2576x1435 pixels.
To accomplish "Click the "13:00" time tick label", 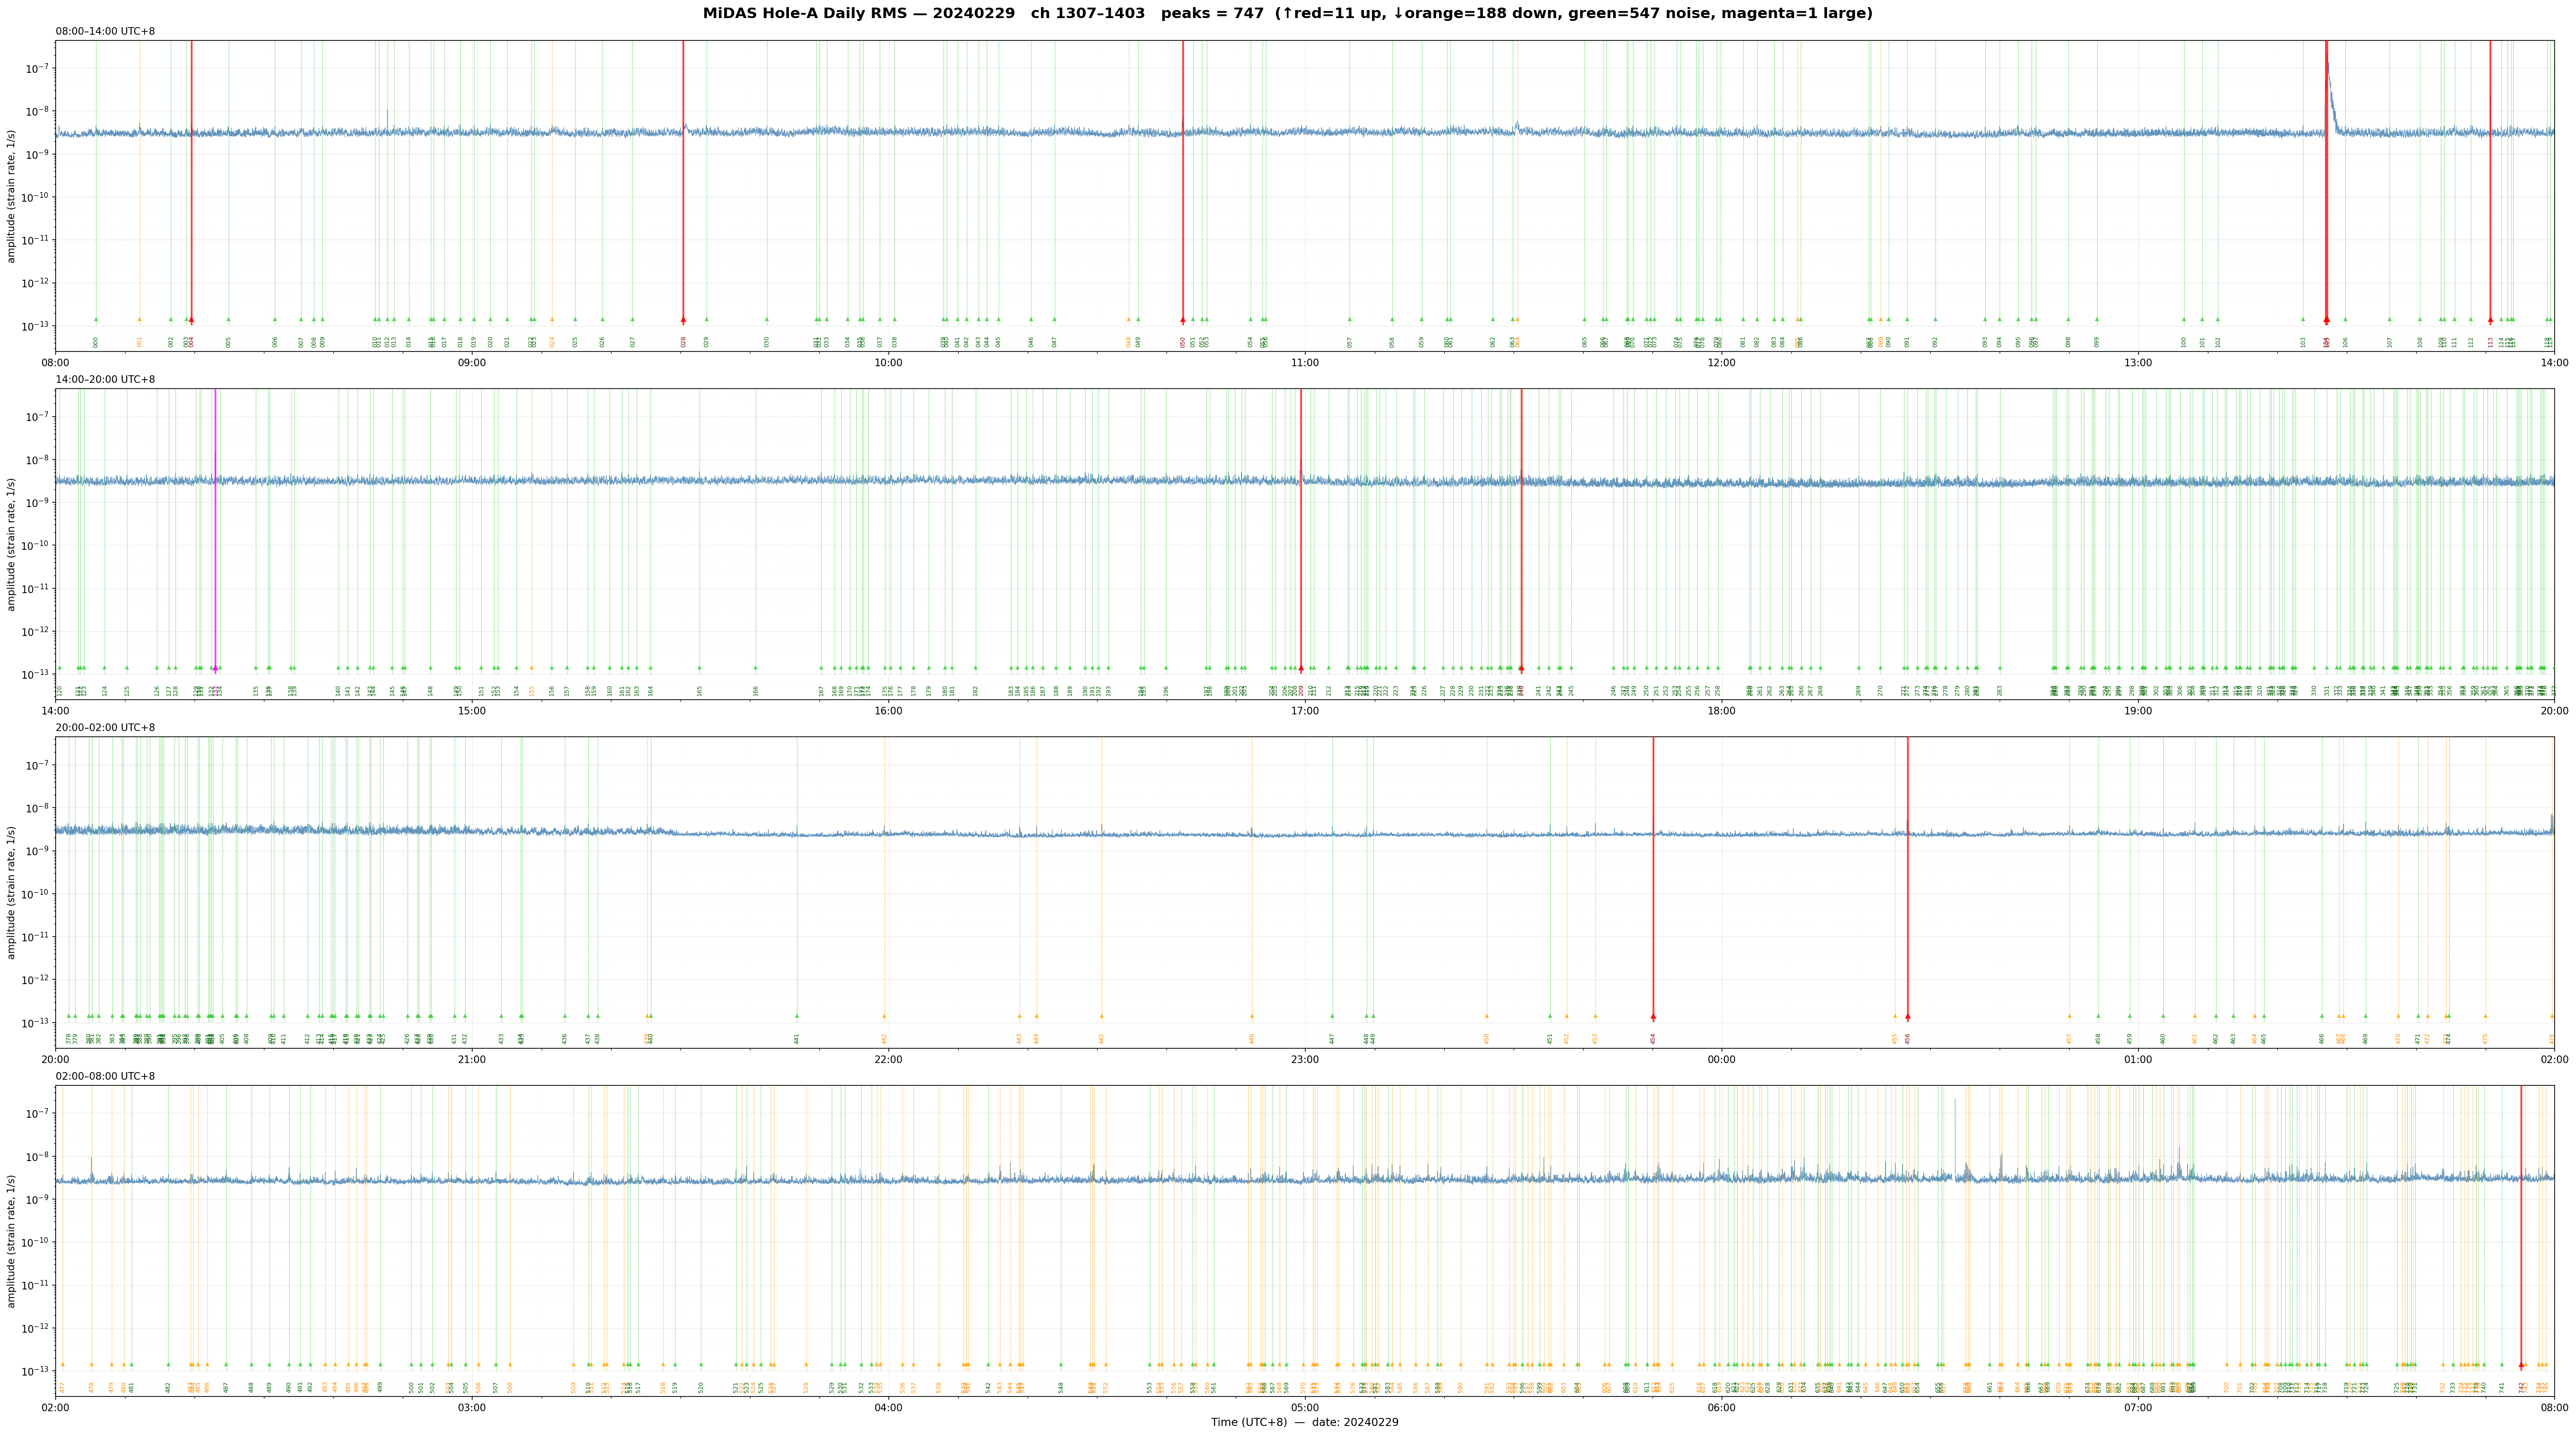I will pyautogui.click(x=2138, y=363).
